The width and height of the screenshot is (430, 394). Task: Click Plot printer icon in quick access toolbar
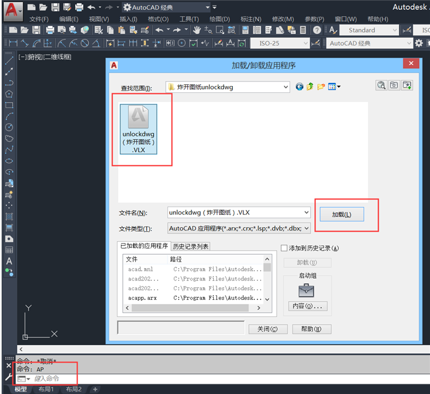[79, 7]
